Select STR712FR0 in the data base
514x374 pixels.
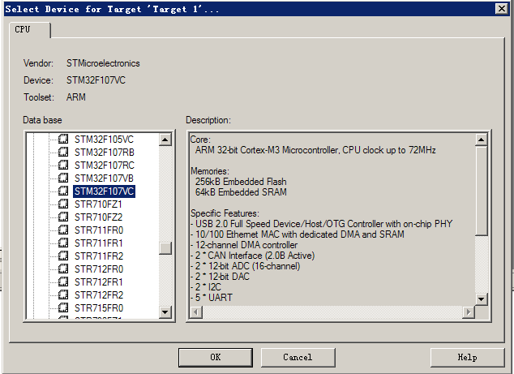(x=99, y=269)
